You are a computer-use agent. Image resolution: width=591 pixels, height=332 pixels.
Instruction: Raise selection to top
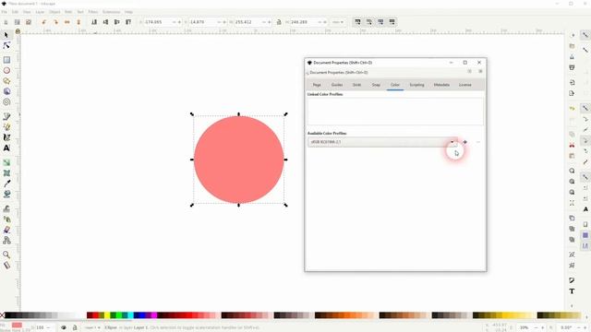128,22
